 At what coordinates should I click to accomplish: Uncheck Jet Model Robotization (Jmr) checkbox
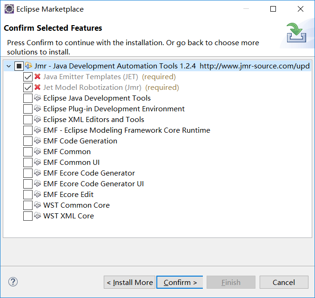pyautogui.click(x=28, y=88)
